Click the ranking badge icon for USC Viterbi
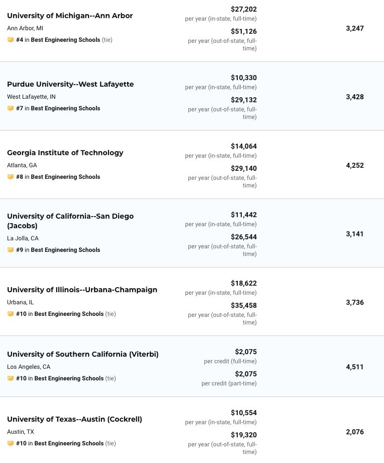Viewport: 384px width, 463px height. pos(11,378)
